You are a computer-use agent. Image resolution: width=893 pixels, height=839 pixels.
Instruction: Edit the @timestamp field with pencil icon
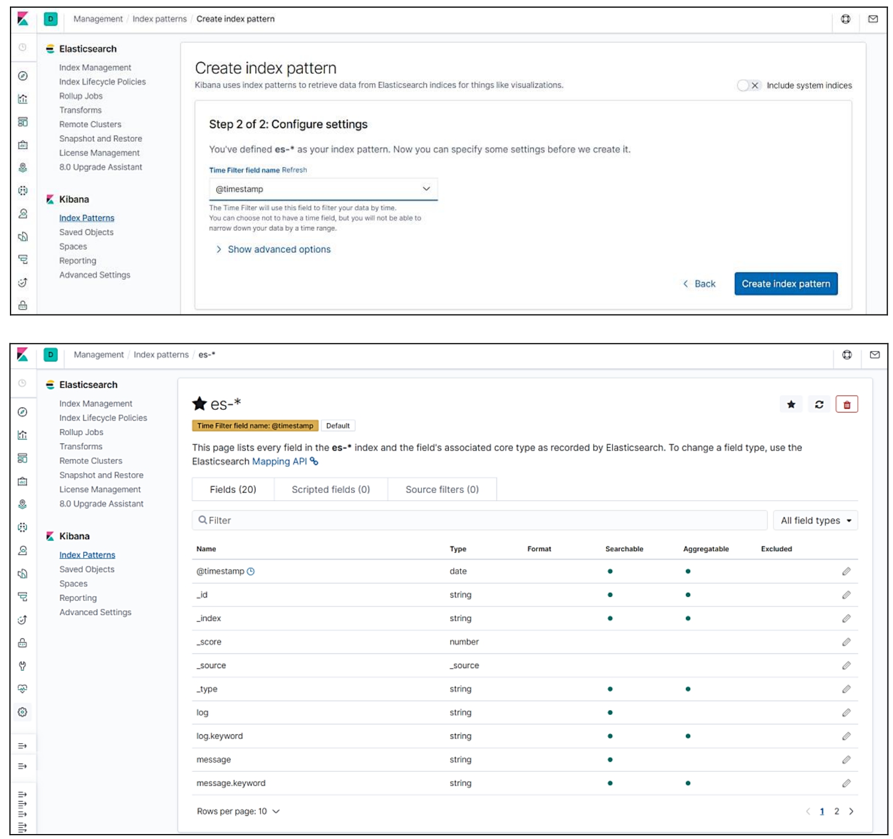pos(846,571)
